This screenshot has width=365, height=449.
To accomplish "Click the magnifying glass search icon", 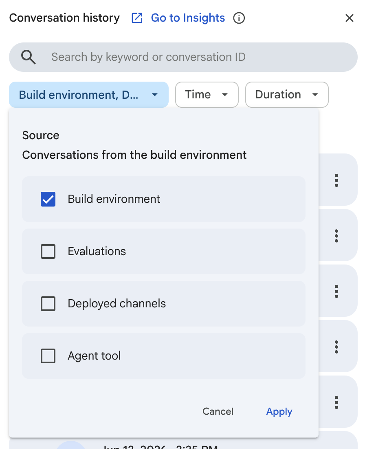I will [x=28, y=57].
